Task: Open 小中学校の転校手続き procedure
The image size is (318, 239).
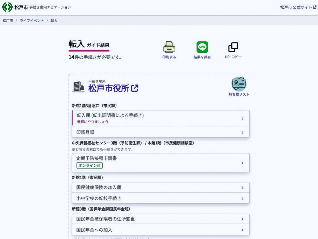Action: pyautogui.click(x=99, y=198)
